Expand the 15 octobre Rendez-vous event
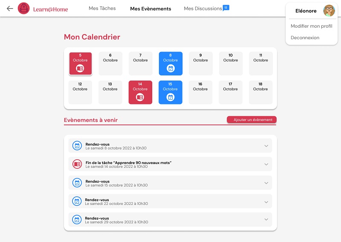 (x=266, y=183)
